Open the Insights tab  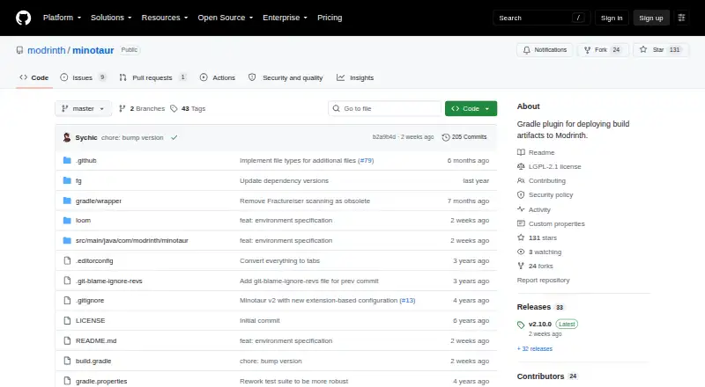(x=355, y=77)
